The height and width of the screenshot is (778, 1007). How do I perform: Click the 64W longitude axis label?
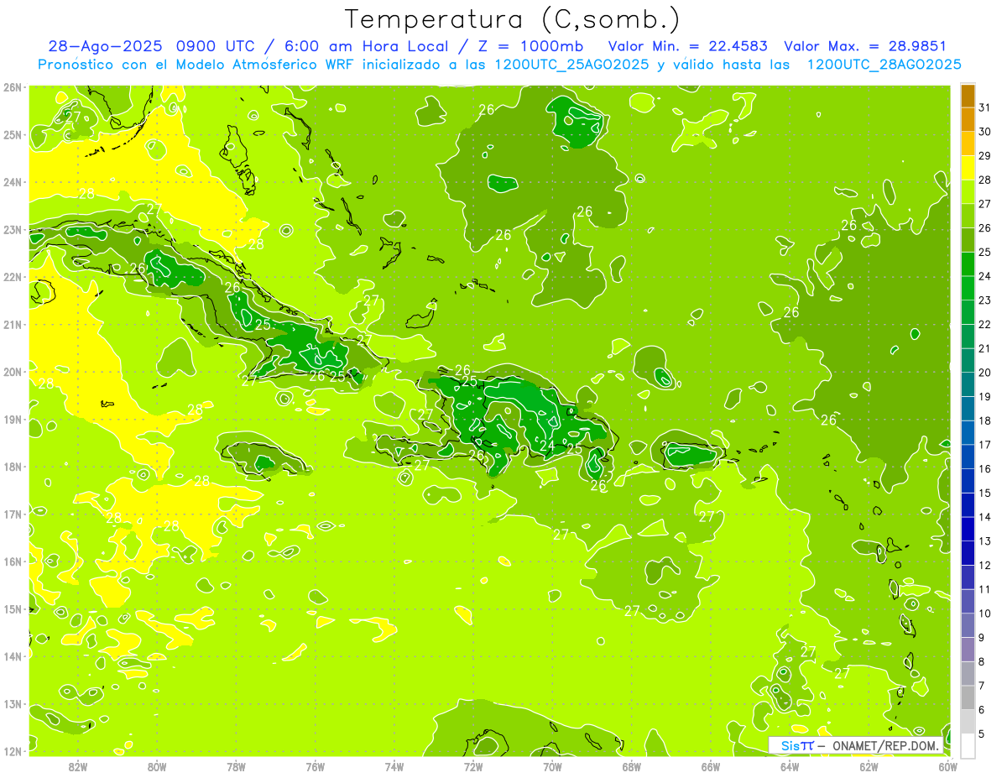point(790,766)
